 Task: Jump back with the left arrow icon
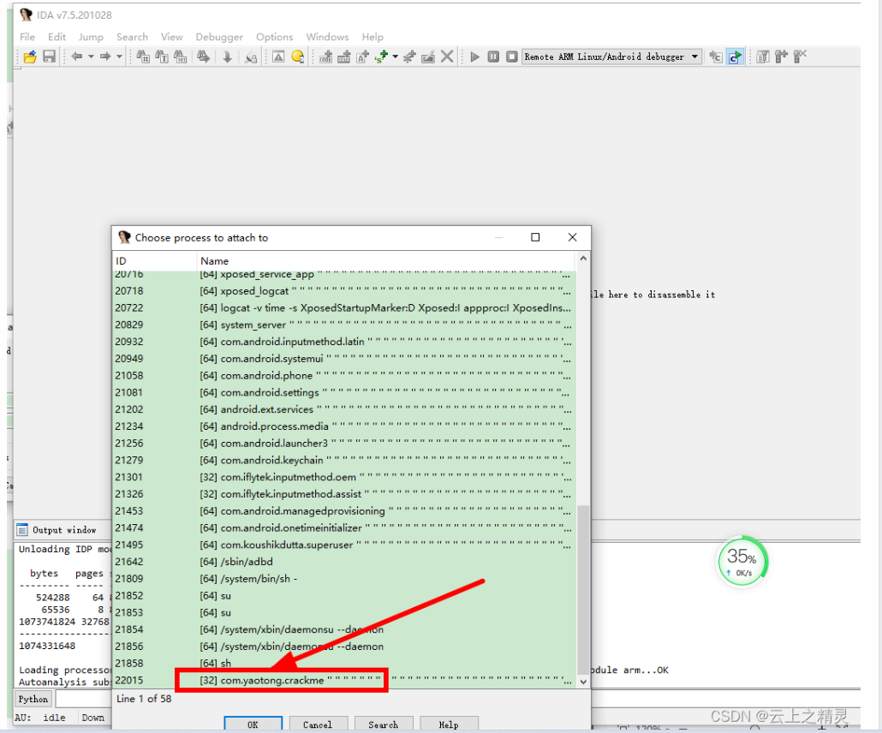pyautogui.click(x=77, y=57)
